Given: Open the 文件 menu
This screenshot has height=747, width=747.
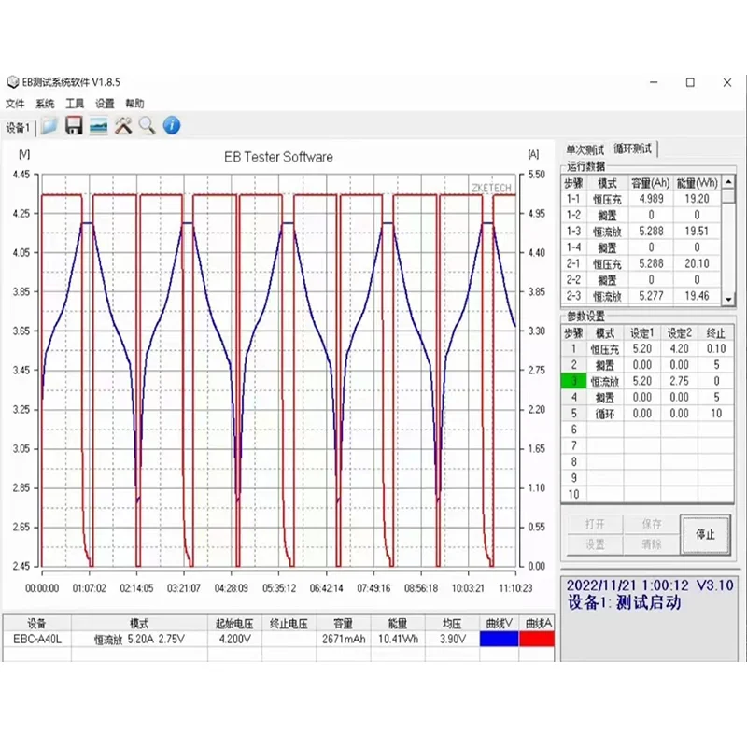Looking at the screenshot, I should coord(15,104).
